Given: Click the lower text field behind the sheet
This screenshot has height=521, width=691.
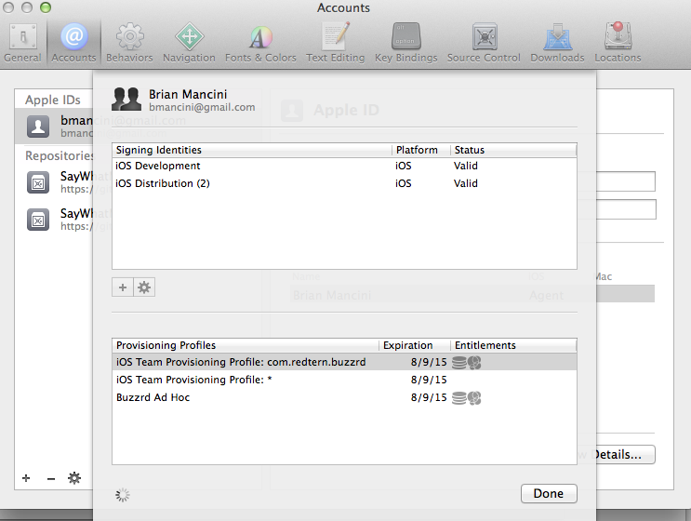Looking at the screenshot, I should pos(626,209).
